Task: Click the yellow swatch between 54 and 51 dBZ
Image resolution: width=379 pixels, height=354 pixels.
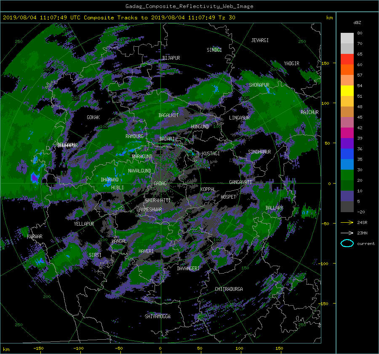Action: coord(347,90)
